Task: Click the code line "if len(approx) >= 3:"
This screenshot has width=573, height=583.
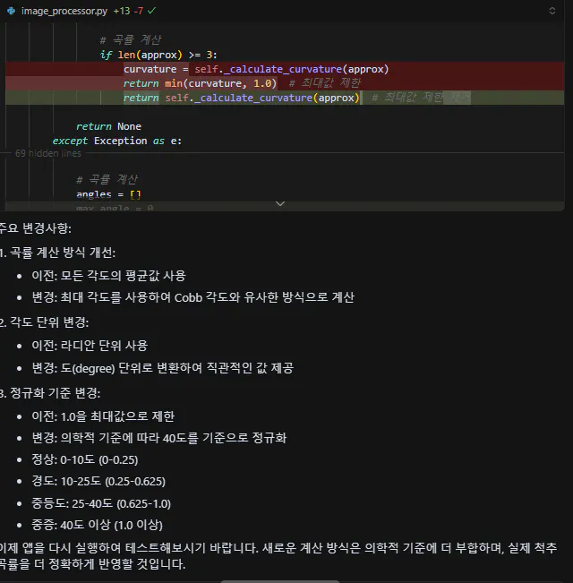Action: tap(158, 55)
